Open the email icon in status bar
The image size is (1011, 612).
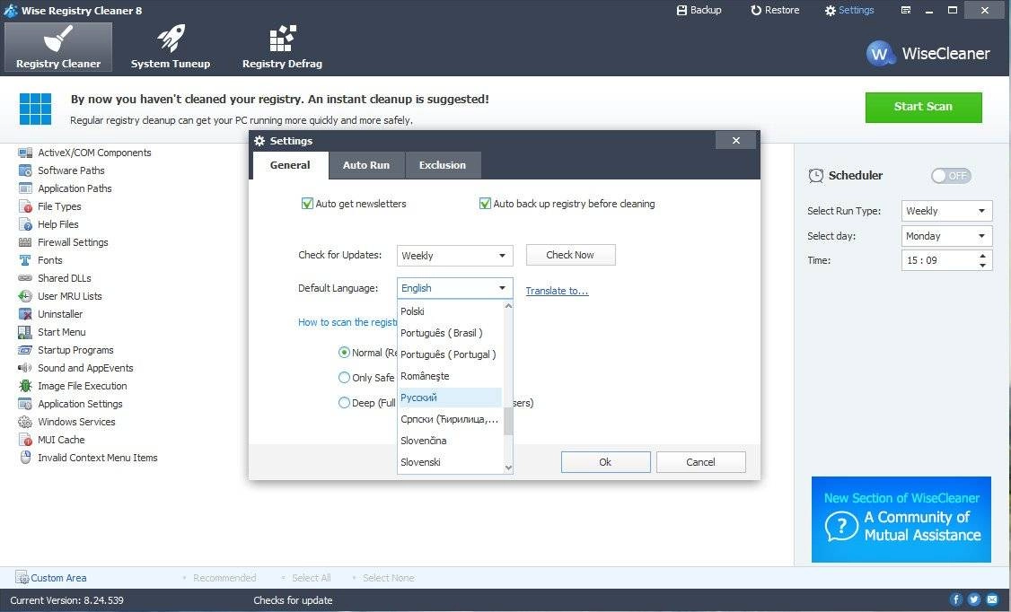992,599
